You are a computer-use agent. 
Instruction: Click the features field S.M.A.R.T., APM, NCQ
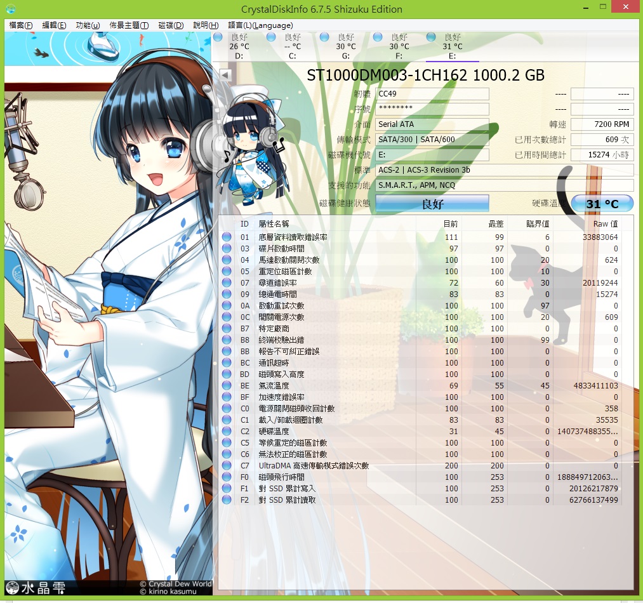click(x=505, y=185)
